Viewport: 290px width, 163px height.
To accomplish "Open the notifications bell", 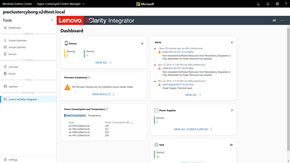I will pyautogui.click(x=268, y=4).
